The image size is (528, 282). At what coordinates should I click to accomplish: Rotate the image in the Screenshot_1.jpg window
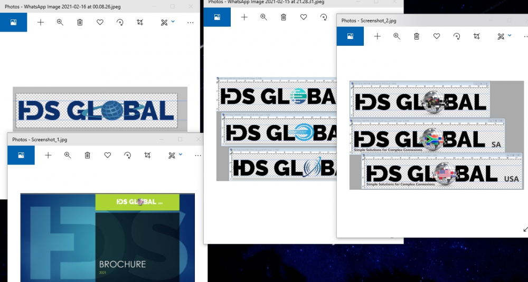(127, 155)
